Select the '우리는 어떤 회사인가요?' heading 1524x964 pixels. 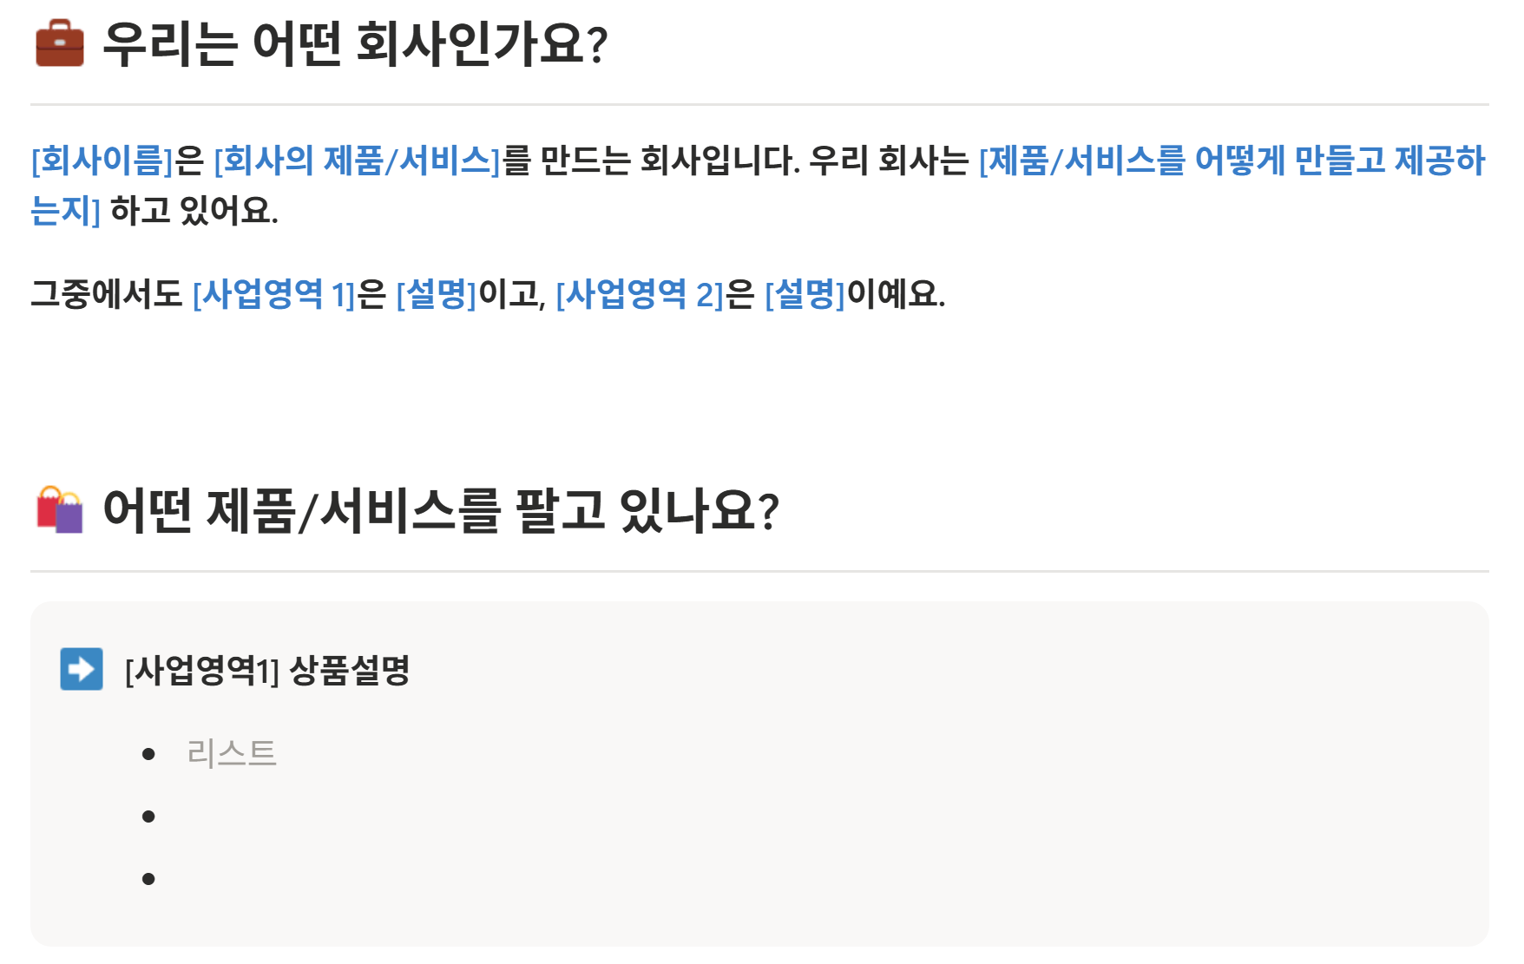click(x=356, y=43)
